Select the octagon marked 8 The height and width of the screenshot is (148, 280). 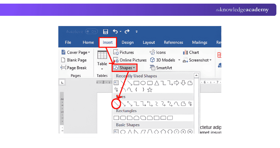(183, 132)
